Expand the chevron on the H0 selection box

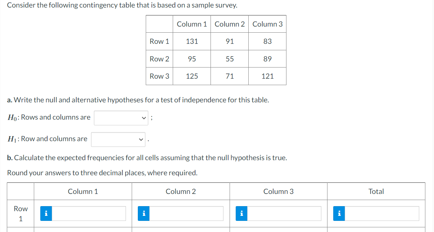pyautogui.click(x=144, y=118)
